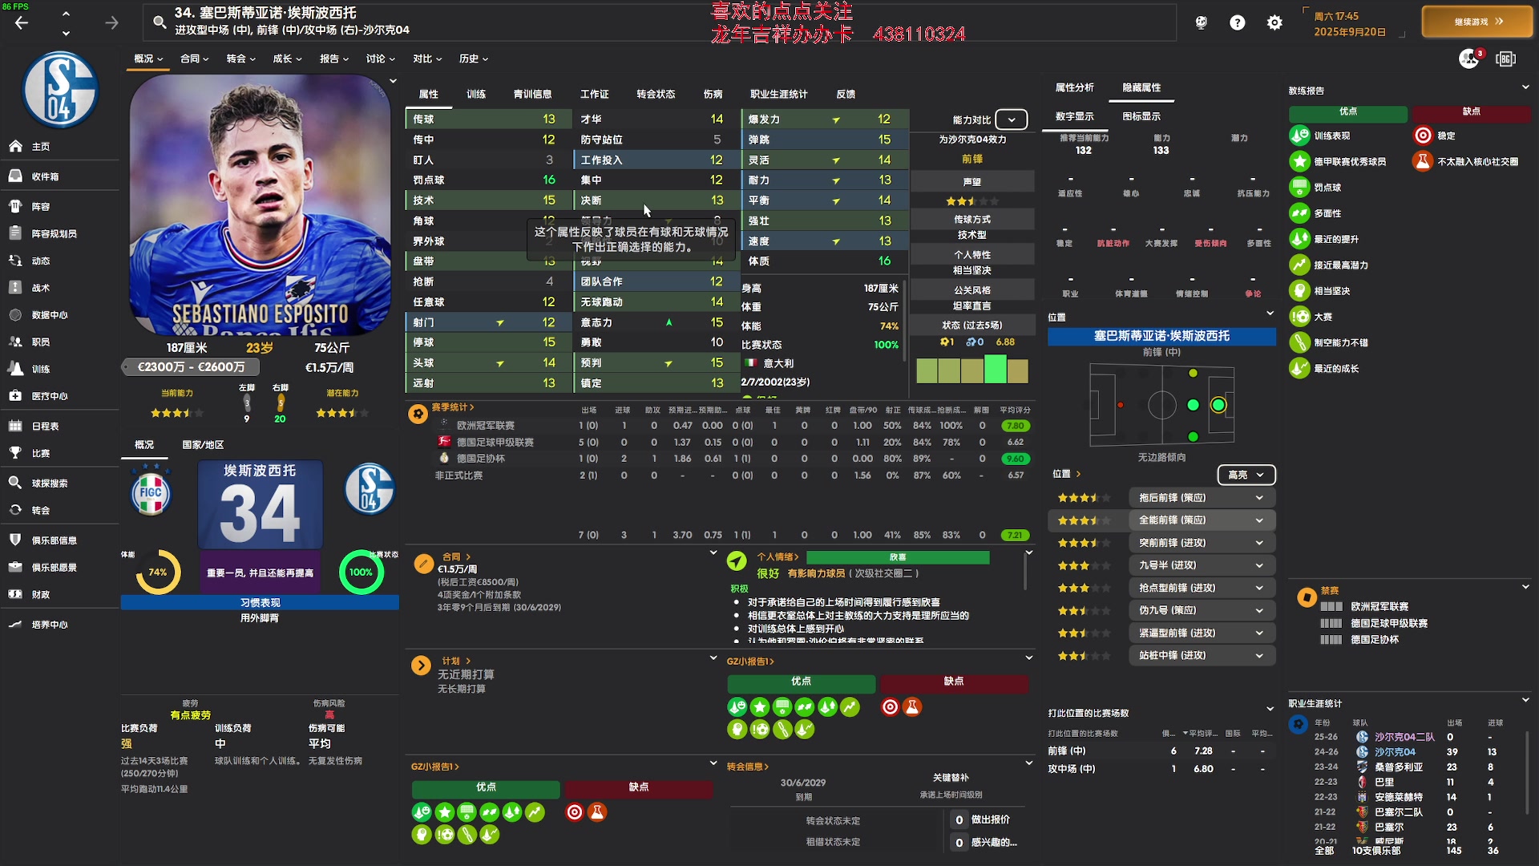Click the 合同 contract pencil icon

pyautogui.click(x=424, y=564)
